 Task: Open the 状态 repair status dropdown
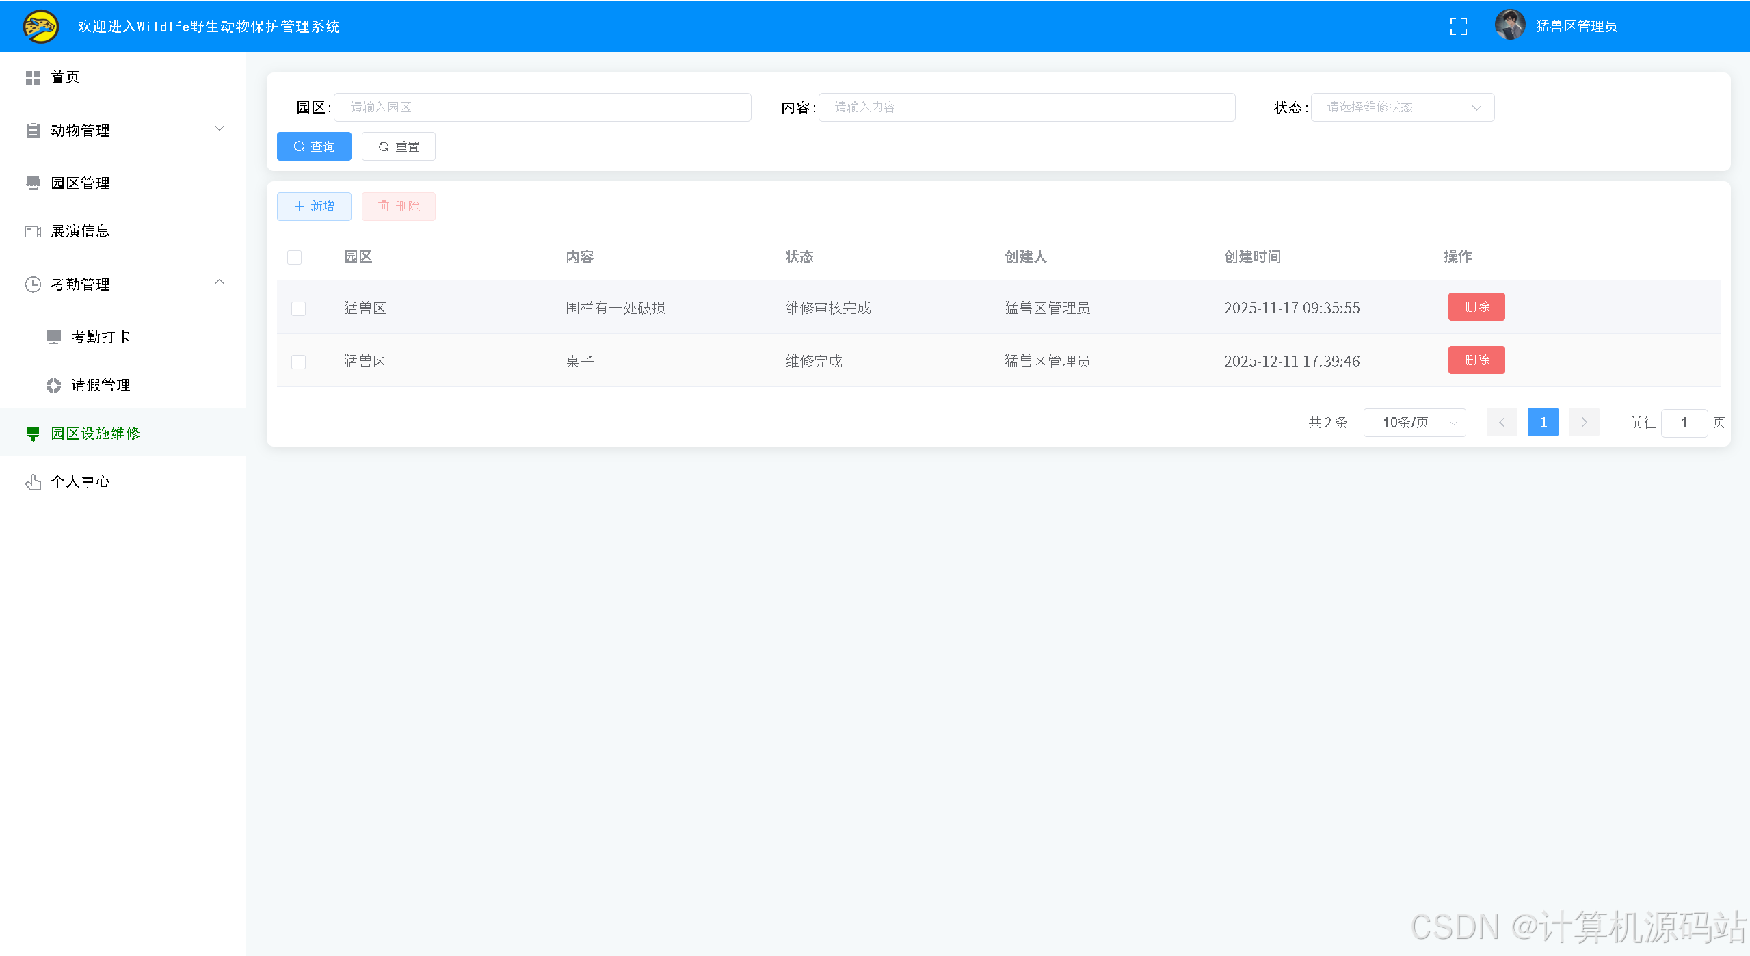[1403, 107]
